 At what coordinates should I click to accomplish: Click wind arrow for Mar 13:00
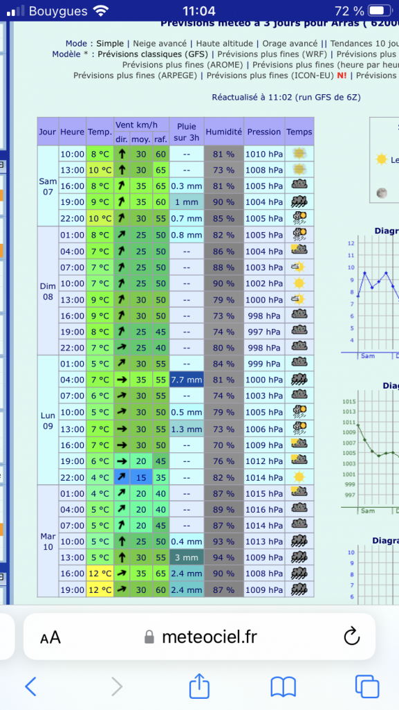pos(122,558)
